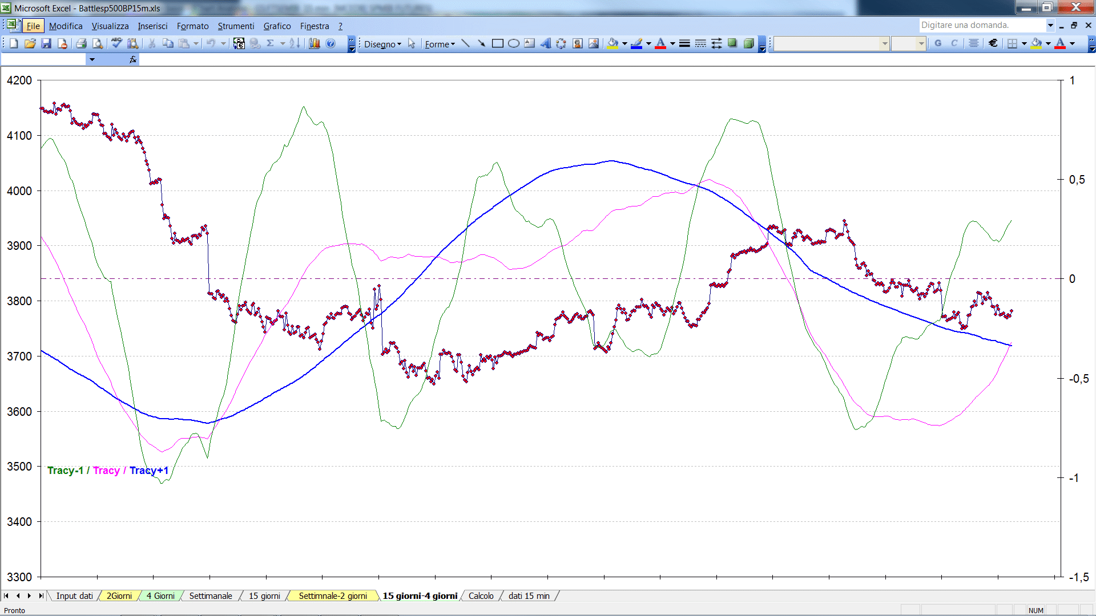
Task: Expand the Paste options dropdown arrow
Action: 196,43
